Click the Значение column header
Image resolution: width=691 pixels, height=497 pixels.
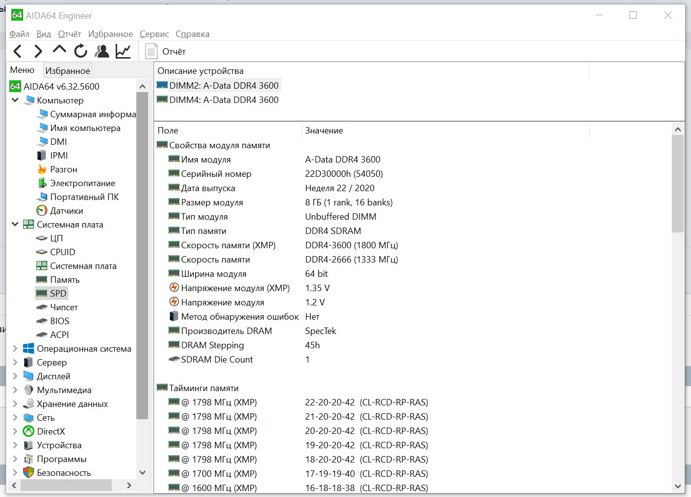[445, 131]
